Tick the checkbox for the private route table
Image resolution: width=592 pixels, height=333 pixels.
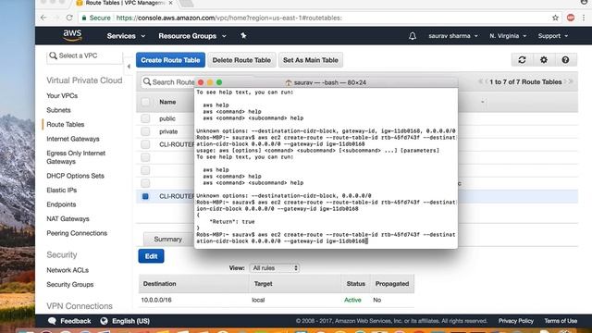(x=145, y=131)
